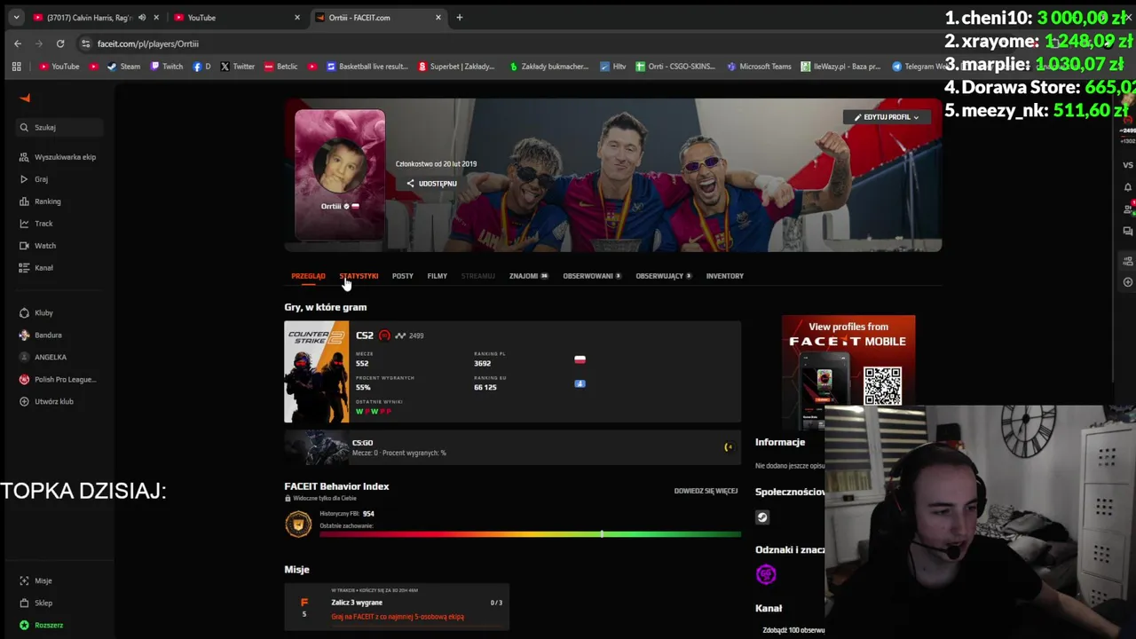Open the Hltv bookmark
Viewport: 1136px width, 639px height.
(613, 67)
